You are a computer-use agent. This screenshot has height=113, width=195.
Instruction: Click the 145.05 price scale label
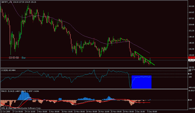[191, 43]
